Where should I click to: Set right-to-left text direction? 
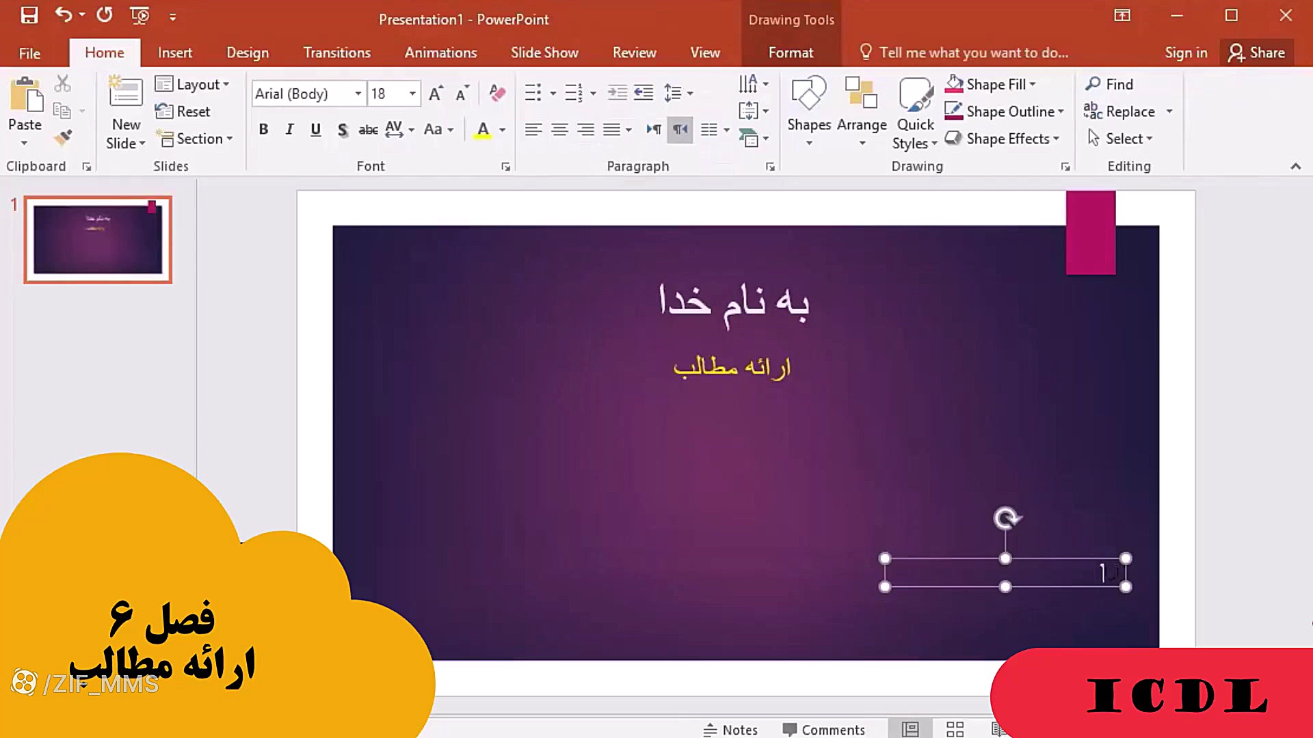(680, 129)
